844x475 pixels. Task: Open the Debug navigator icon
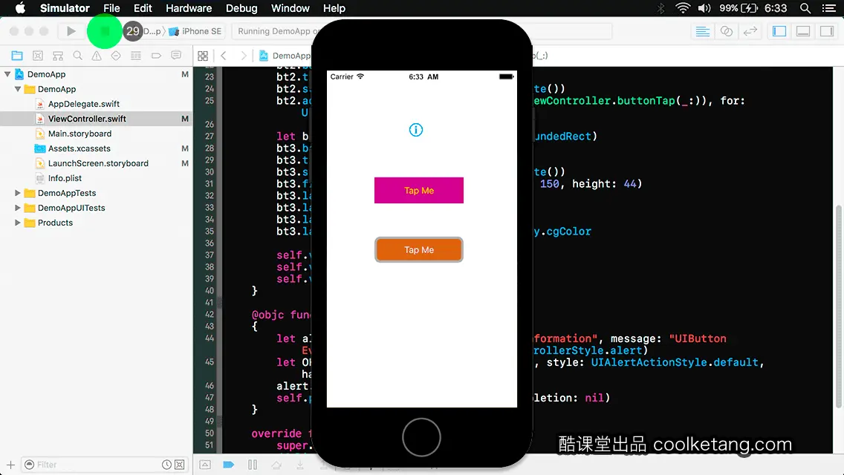(x=136, y=56)
